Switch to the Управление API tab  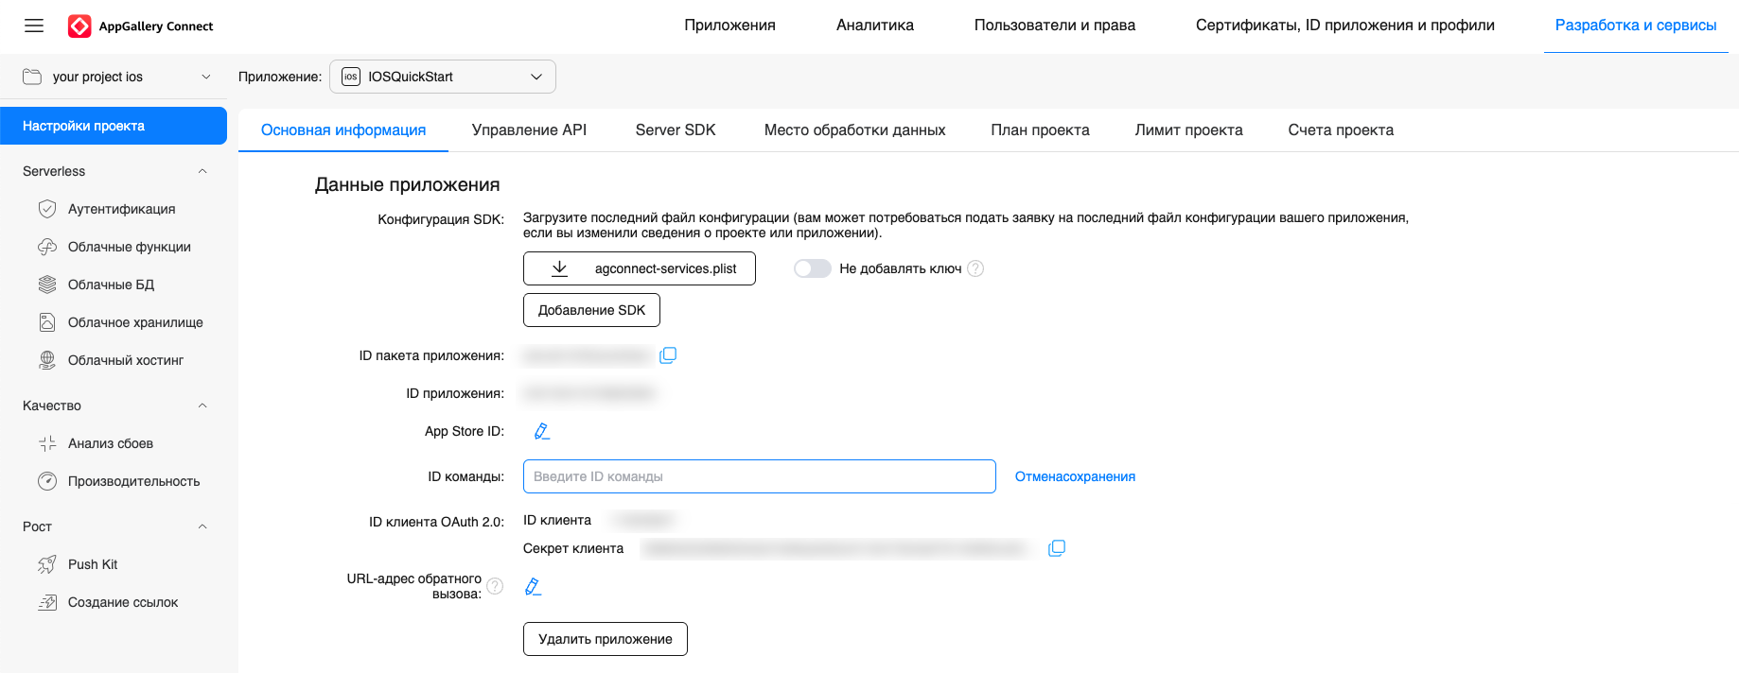[x=529, y=130]
